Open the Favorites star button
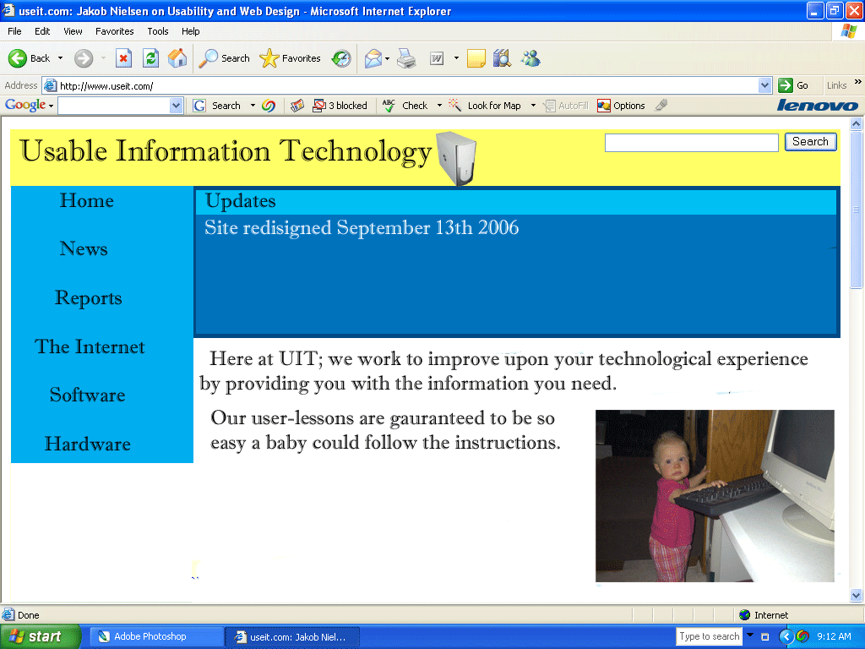Screen dimensions: 865x649 click(x=291, y=58)
